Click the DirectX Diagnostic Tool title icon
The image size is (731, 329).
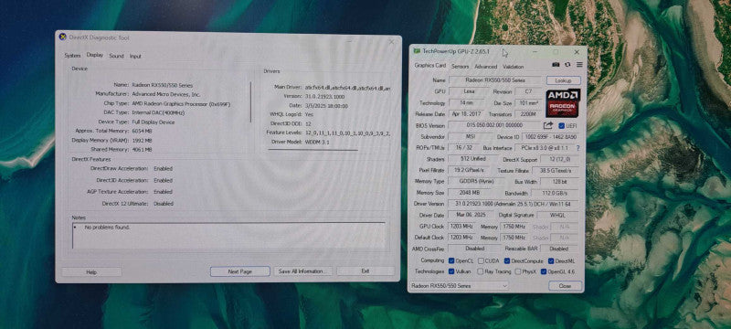click(x=62, y=37)
